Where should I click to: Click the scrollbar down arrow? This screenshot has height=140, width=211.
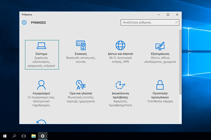[x=180, y=123]
